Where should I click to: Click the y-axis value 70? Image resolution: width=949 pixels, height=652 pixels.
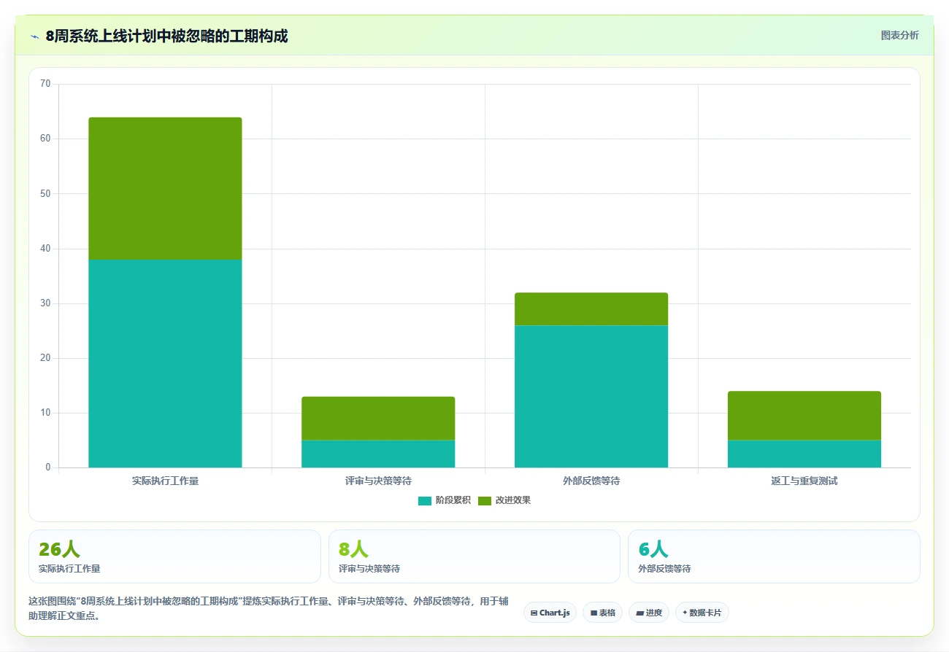[x=45, y=84]
